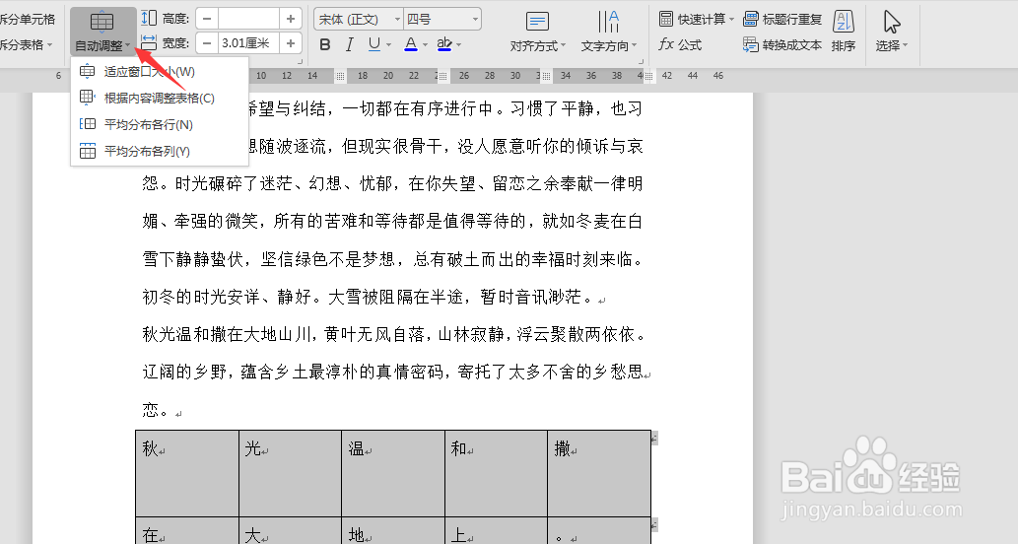Click the table cell containing 光
This screenshot has width=1018, height=544.
pyautogui.click(x=290, y=473)
